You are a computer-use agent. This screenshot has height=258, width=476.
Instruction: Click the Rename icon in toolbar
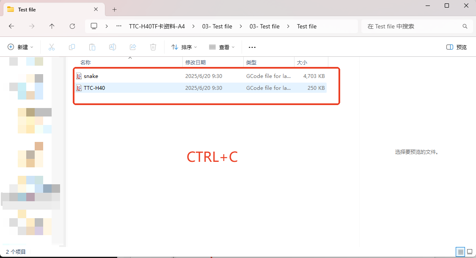113,47
